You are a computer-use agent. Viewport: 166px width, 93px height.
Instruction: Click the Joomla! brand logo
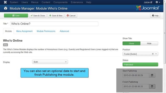click(148, 8)
